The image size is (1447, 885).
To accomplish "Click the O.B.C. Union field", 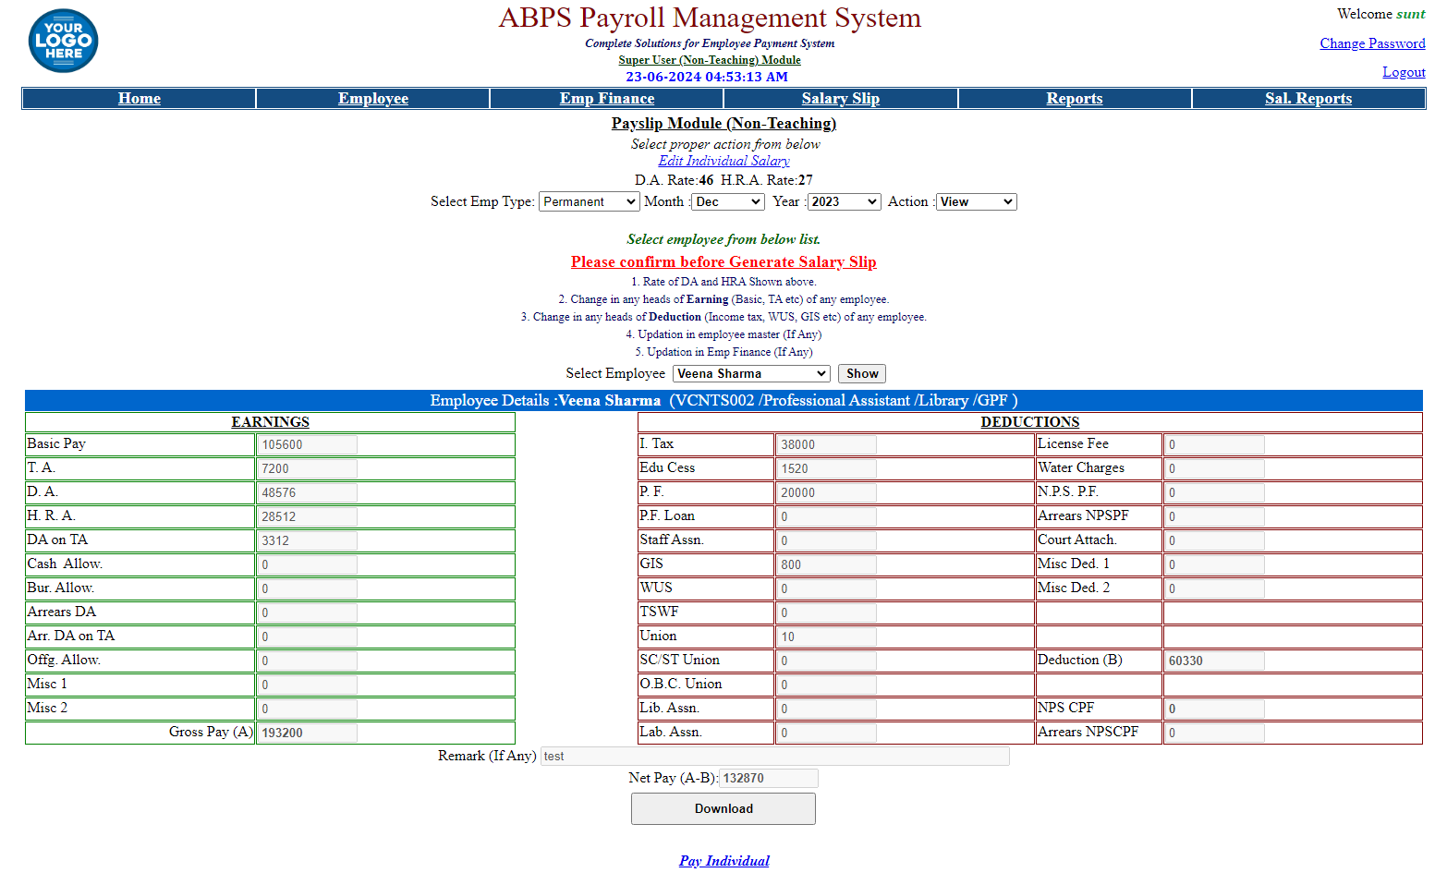I will click(x=826, y=685).
